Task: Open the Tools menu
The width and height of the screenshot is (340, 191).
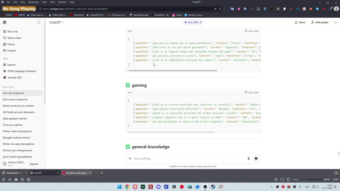Action: coord(52,2)
